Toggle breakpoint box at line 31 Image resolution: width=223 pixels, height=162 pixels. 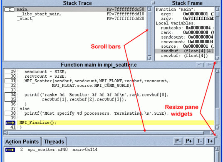10,81
